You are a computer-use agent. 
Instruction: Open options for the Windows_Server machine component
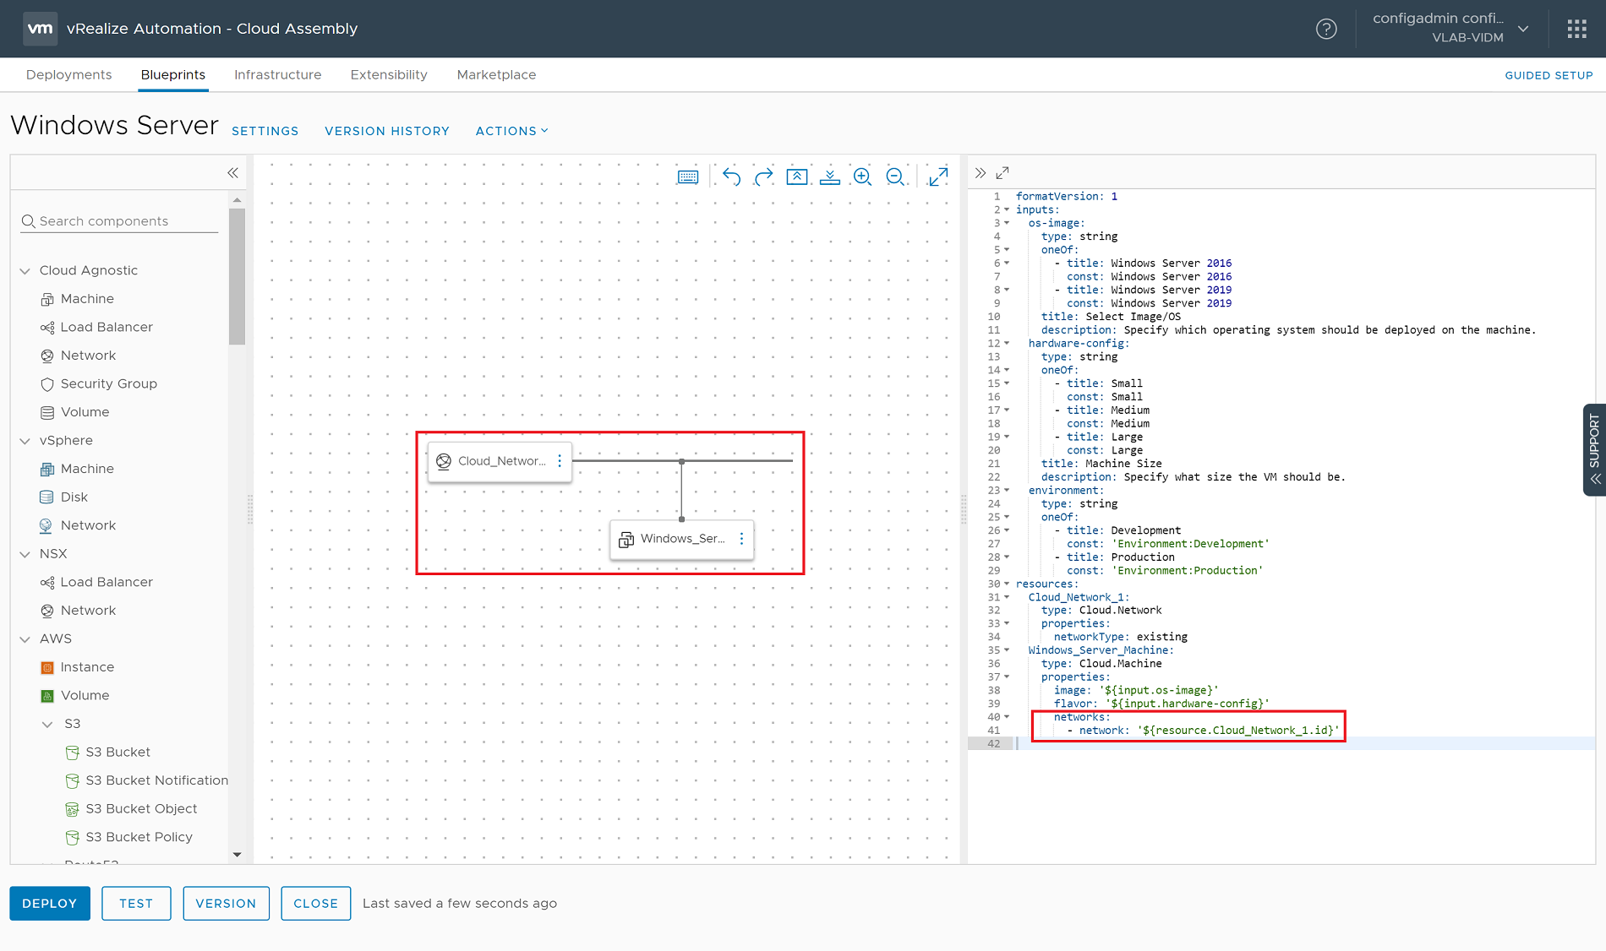(x=741, y=540)
